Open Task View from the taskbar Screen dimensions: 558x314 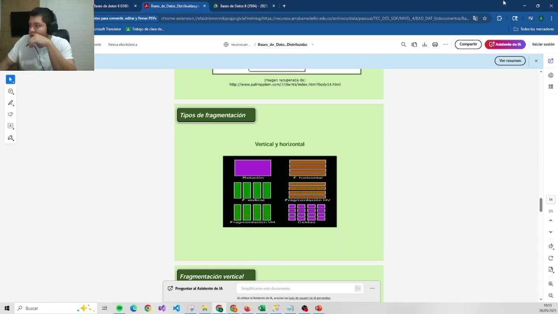coord(105,308)
